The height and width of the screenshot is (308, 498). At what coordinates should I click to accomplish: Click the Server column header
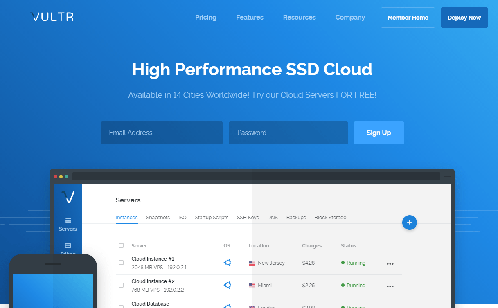pyautogui.click(x=139, y=246)
